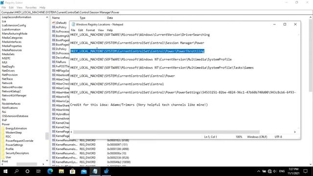Select Power key in registry tree
Screen dimensions: 313x176
click(x=6, y=124)
